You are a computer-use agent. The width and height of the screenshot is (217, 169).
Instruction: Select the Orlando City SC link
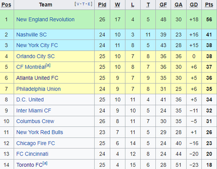pos(35,56)
